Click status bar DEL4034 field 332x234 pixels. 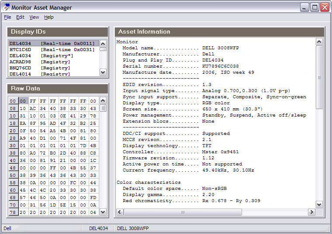[98, 228]
